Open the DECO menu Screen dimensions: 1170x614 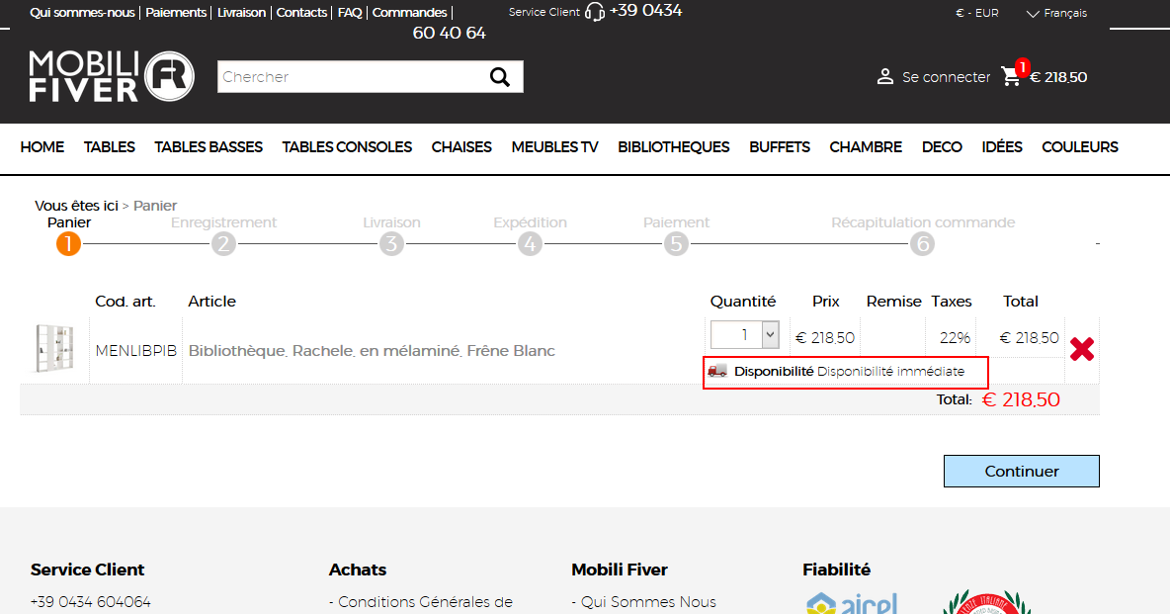coord(942,147)
